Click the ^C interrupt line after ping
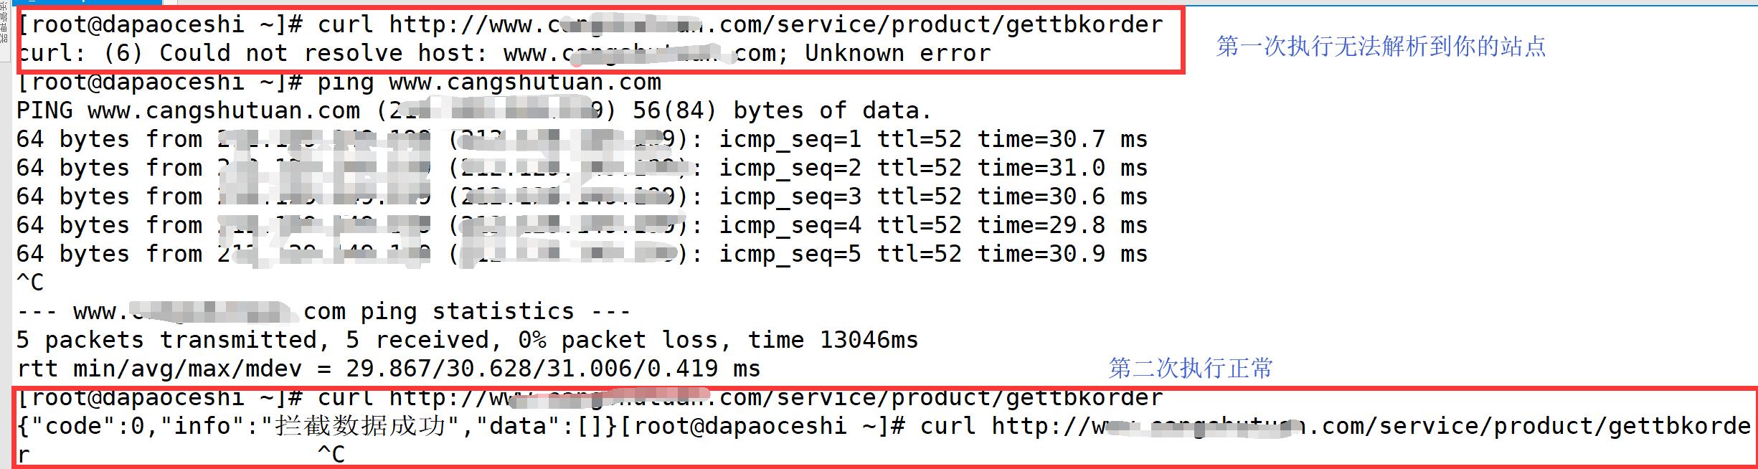1758x469 pixels. click(x=30, y=283)
